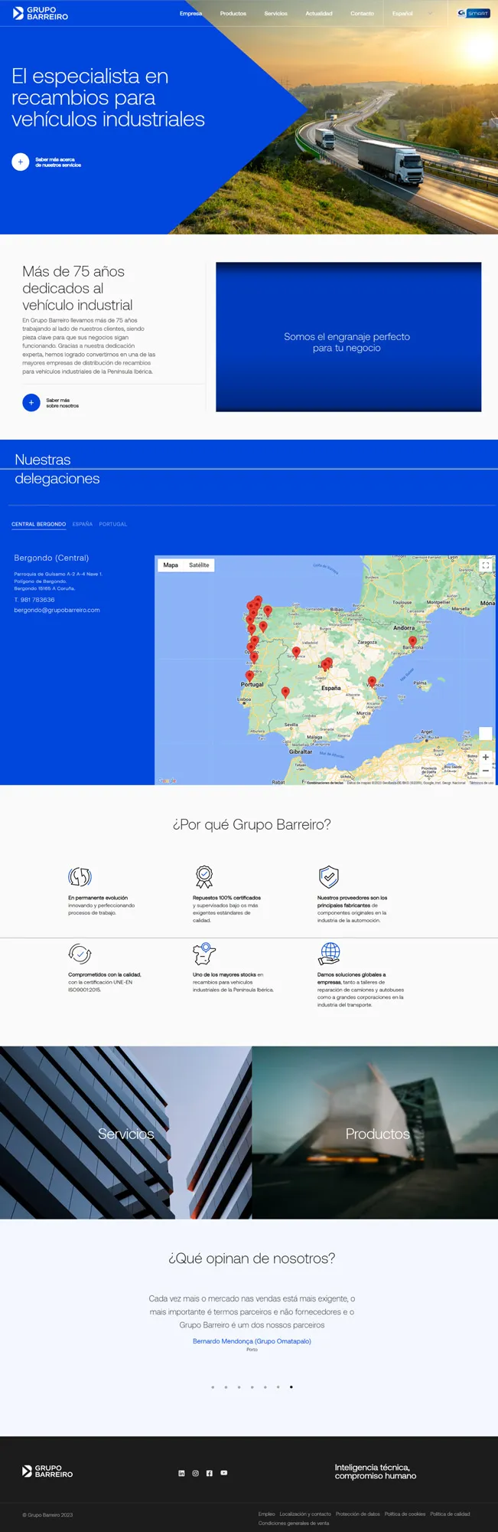Click the Barcelona map marker
The width and height of the screenshot is (498, 1532).
(412, 641)
